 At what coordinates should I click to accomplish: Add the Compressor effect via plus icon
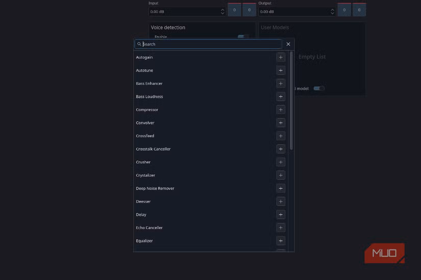(x=281, y=110)
